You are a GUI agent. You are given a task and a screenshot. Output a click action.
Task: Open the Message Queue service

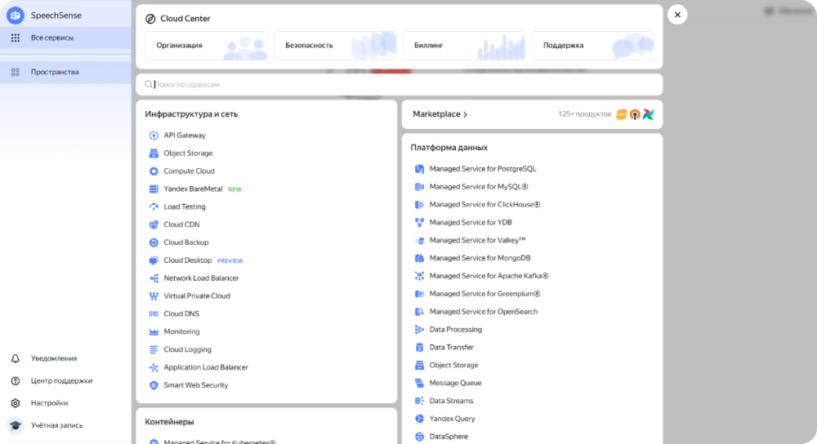[455, 383]
